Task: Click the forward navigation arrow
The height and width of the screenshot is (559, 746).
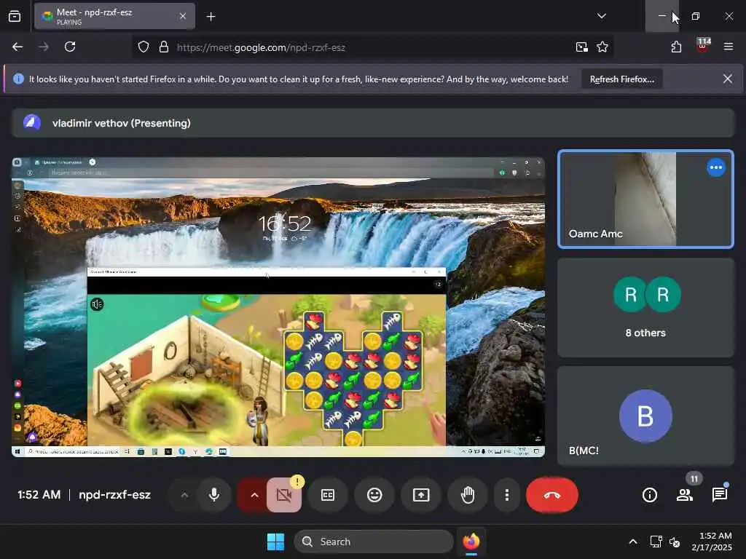Action: coord(43,47)
